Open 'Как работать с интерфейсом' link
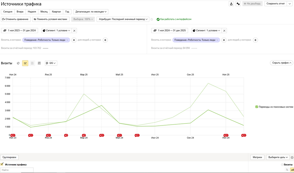The height and width of the screenshot is (173, 294). [176, 19]
